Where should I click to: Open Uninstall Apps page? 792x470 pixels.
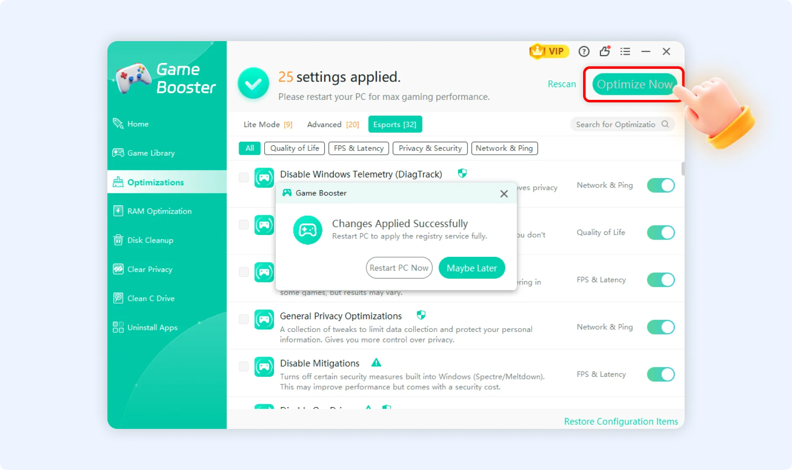pos(167,327)
